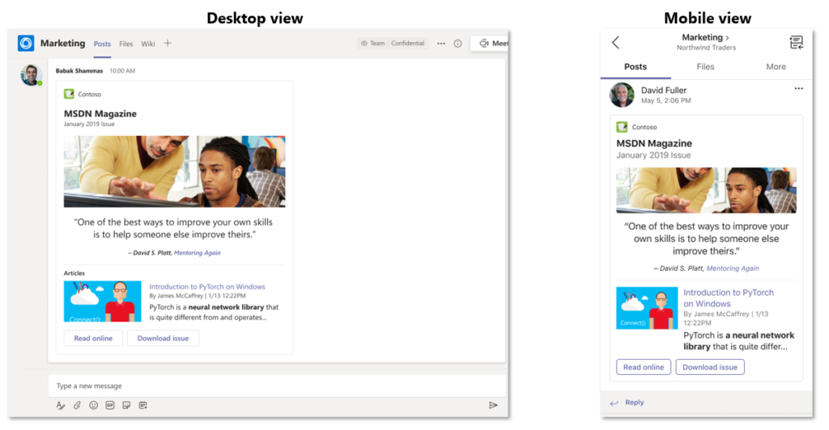Send the message with the send arrow
The image size is (829, 430).
coord(493,405)
